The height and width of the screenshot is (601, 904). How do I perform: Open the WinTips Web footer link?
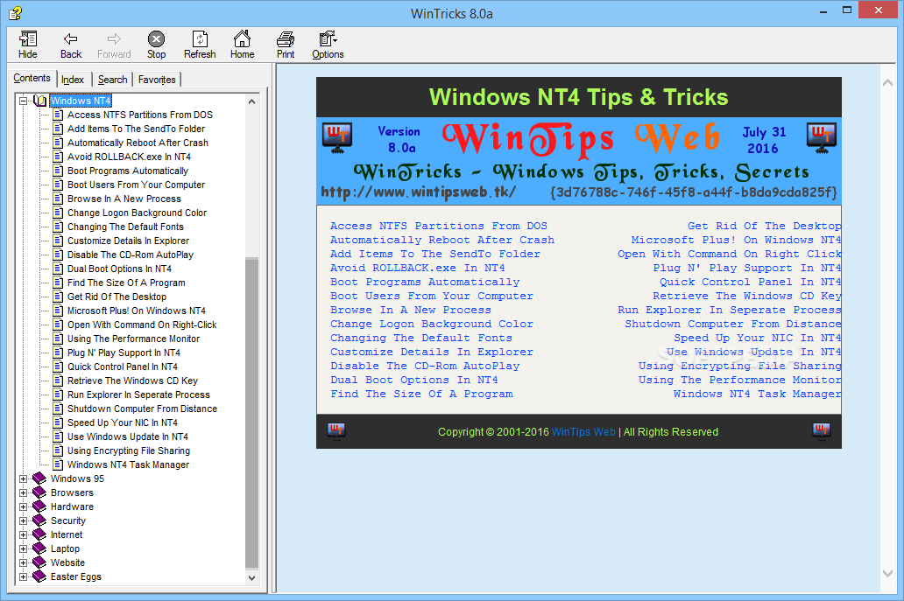point(583,432)
